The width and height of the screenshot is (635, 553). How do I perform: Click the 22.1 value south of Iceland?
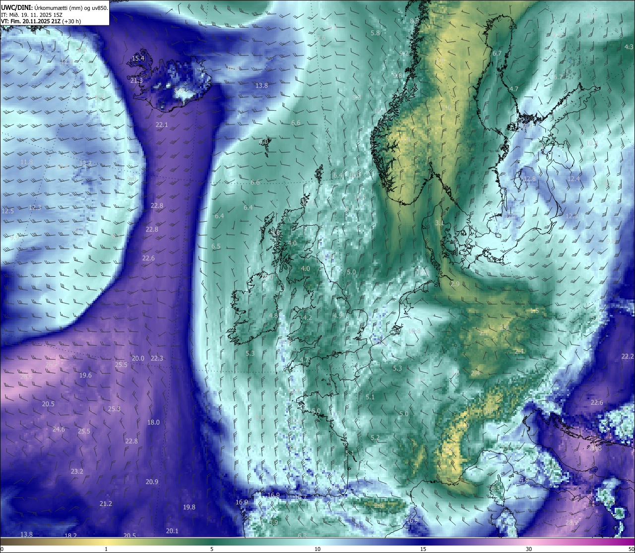(x=162, y=125)
